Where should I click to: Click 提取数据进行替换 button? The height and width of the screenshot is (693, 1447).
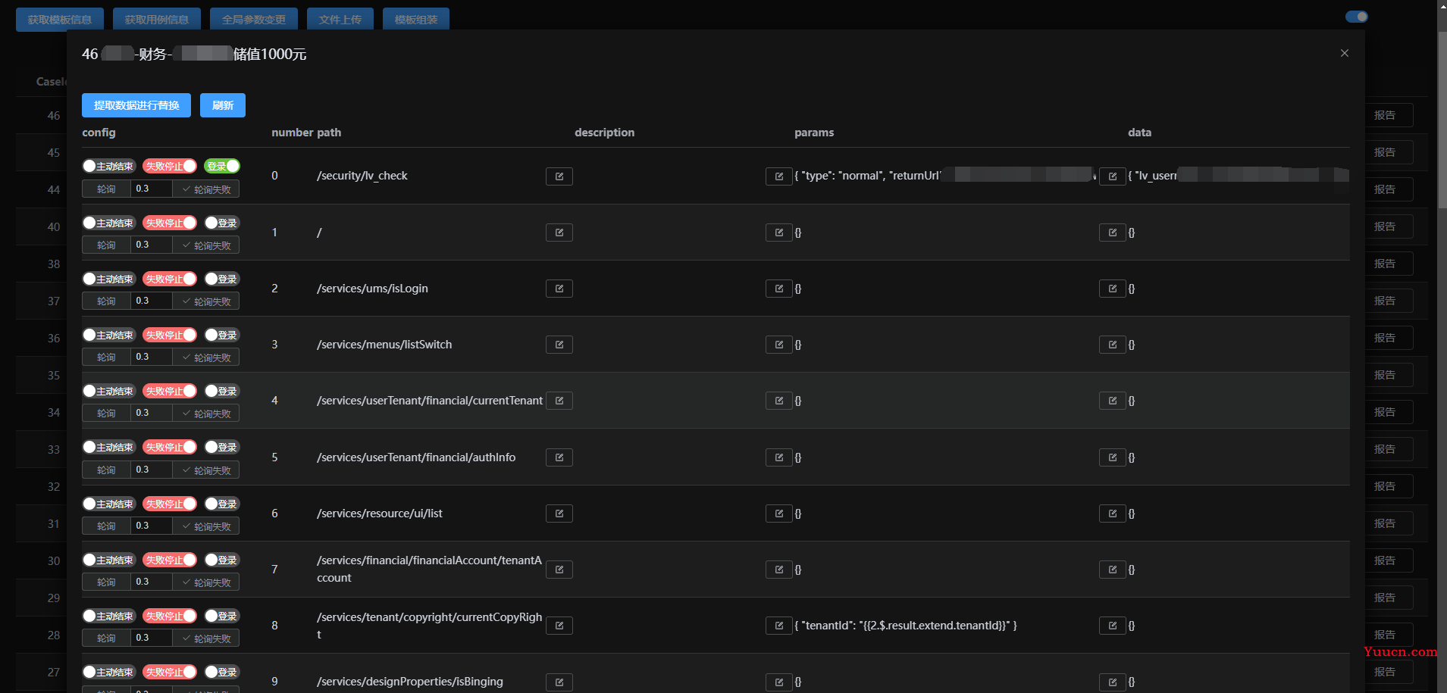pyautogui.click(x=136, y=105)
